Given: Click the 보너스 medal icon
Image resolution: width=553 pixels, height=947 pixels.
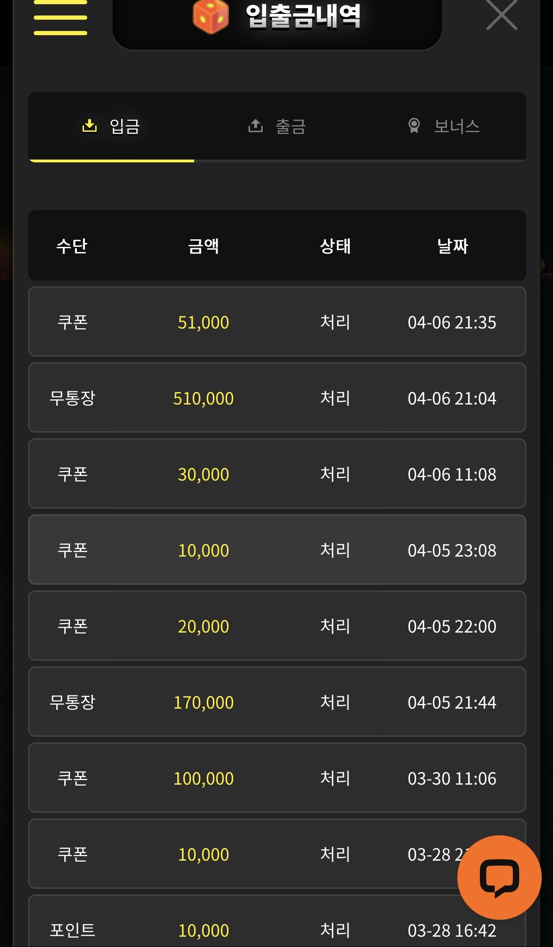Looking at the screenshot, I should coord(414,126).
